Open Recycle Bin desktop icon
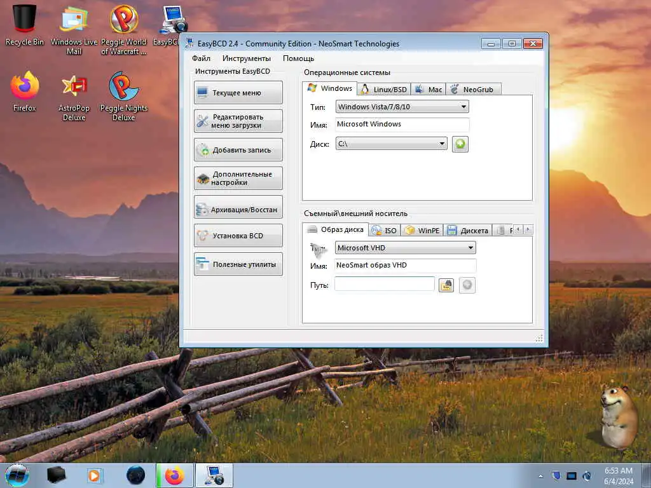 click(x=25, y=24)
